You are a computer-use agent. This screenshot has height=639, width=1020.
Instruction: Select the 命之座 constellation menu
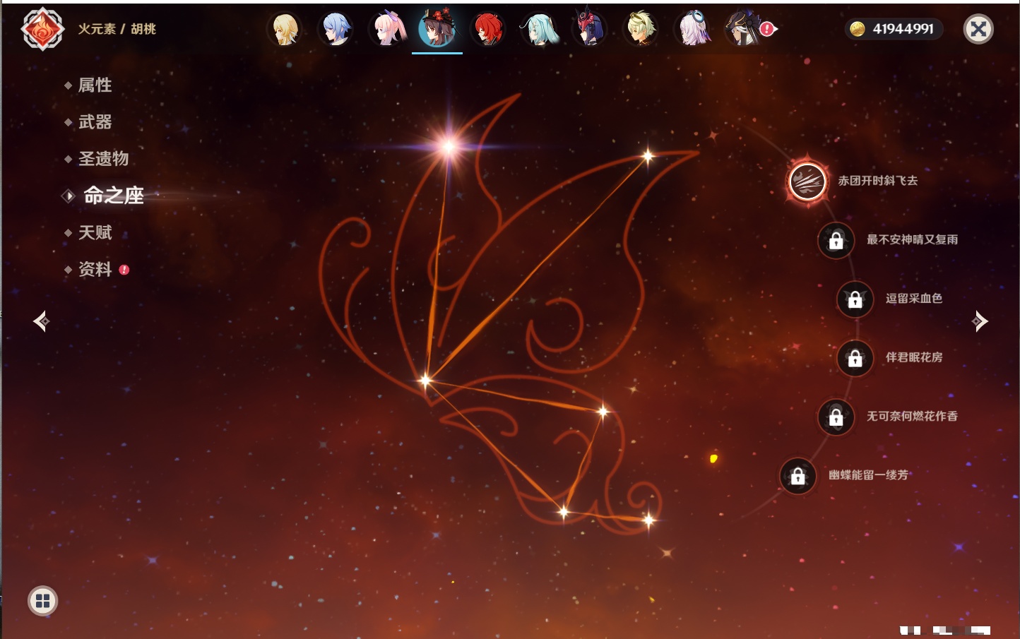113,196
